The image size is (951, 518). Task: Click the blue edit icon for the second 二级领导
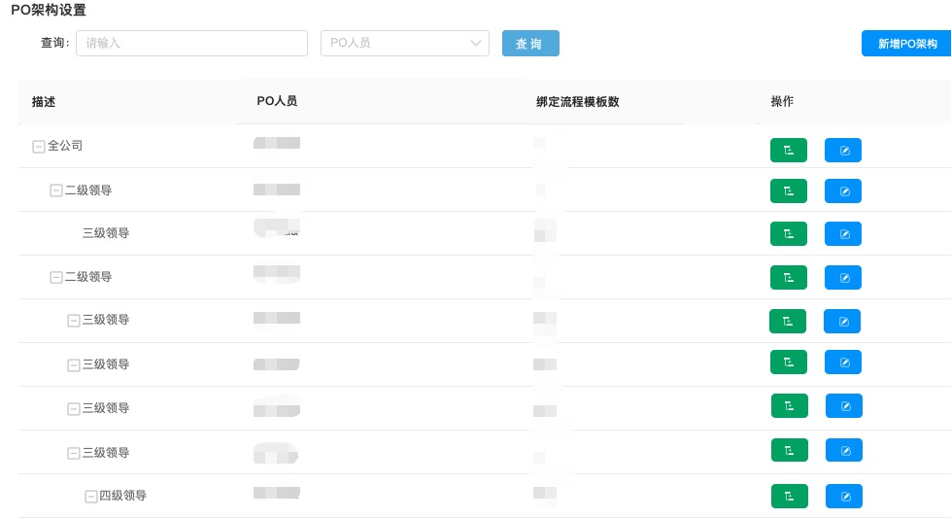(843, 278)
